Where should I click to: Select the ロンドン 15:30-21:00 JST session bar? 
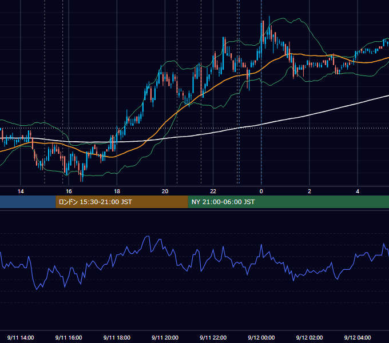[x=122, y=202]
